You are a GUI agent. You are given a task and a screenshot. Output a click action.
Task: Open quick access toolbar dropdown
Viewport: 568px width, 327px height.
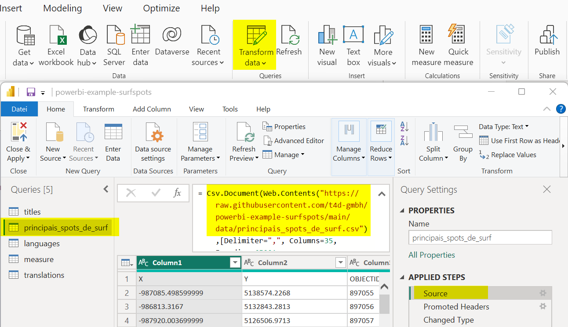pyautogui.click(x=43, y=93)
